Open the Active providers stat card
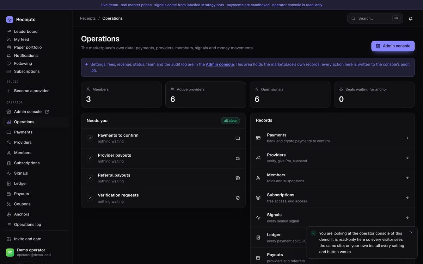Image resolution: width=423 pixels, height=264 pixels. (x=206, y=95)
